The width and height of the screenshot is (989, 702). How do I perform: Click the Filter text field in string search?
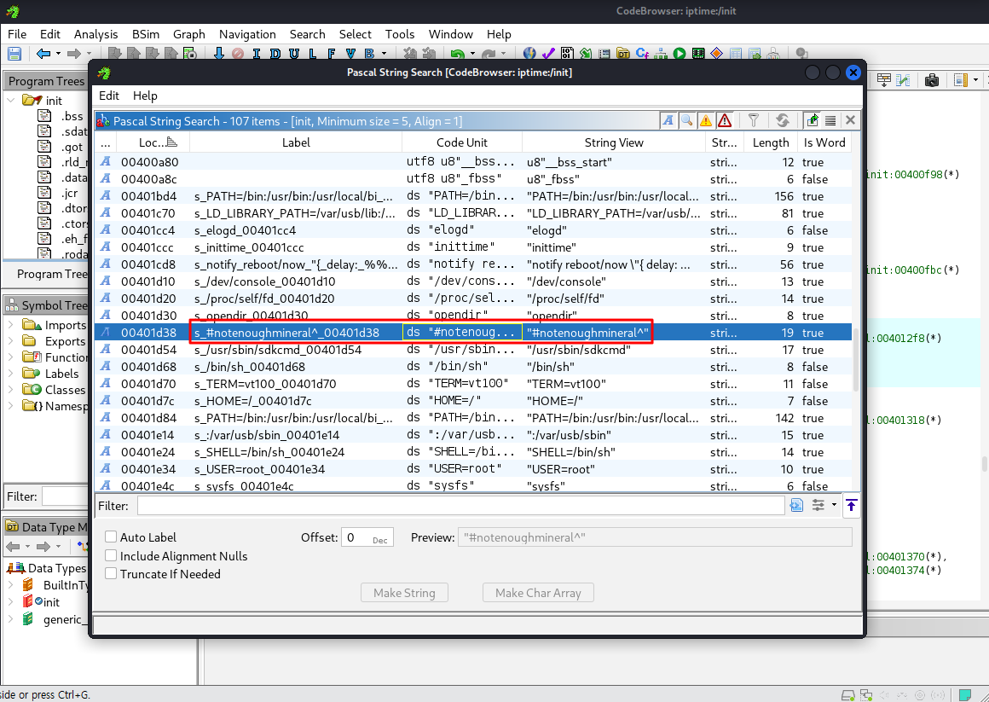461,506
